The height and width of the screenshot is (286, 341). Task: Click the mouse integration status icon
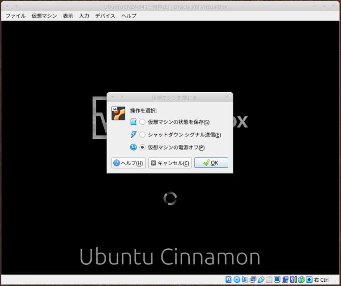tap(301, 279)
